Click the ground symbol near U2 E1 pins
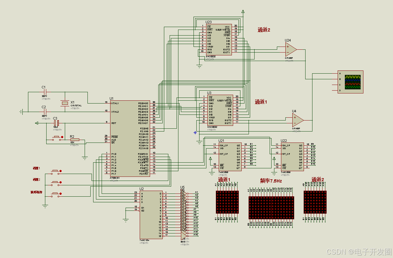Viewport: 393px width, 258px height. tap(126, 220)
